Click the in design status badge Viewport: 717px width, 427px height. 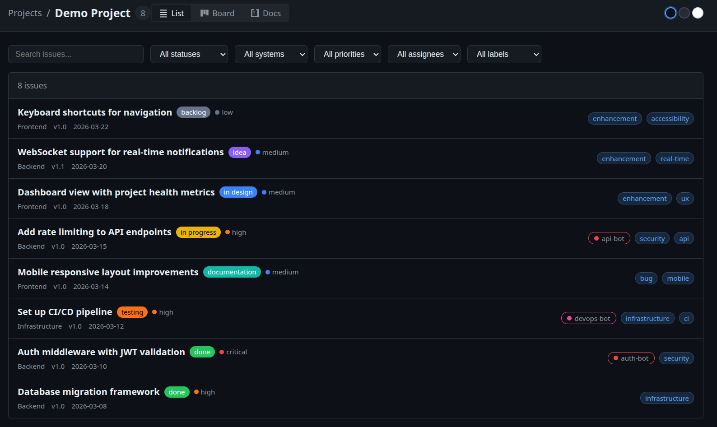pos(238,192)
